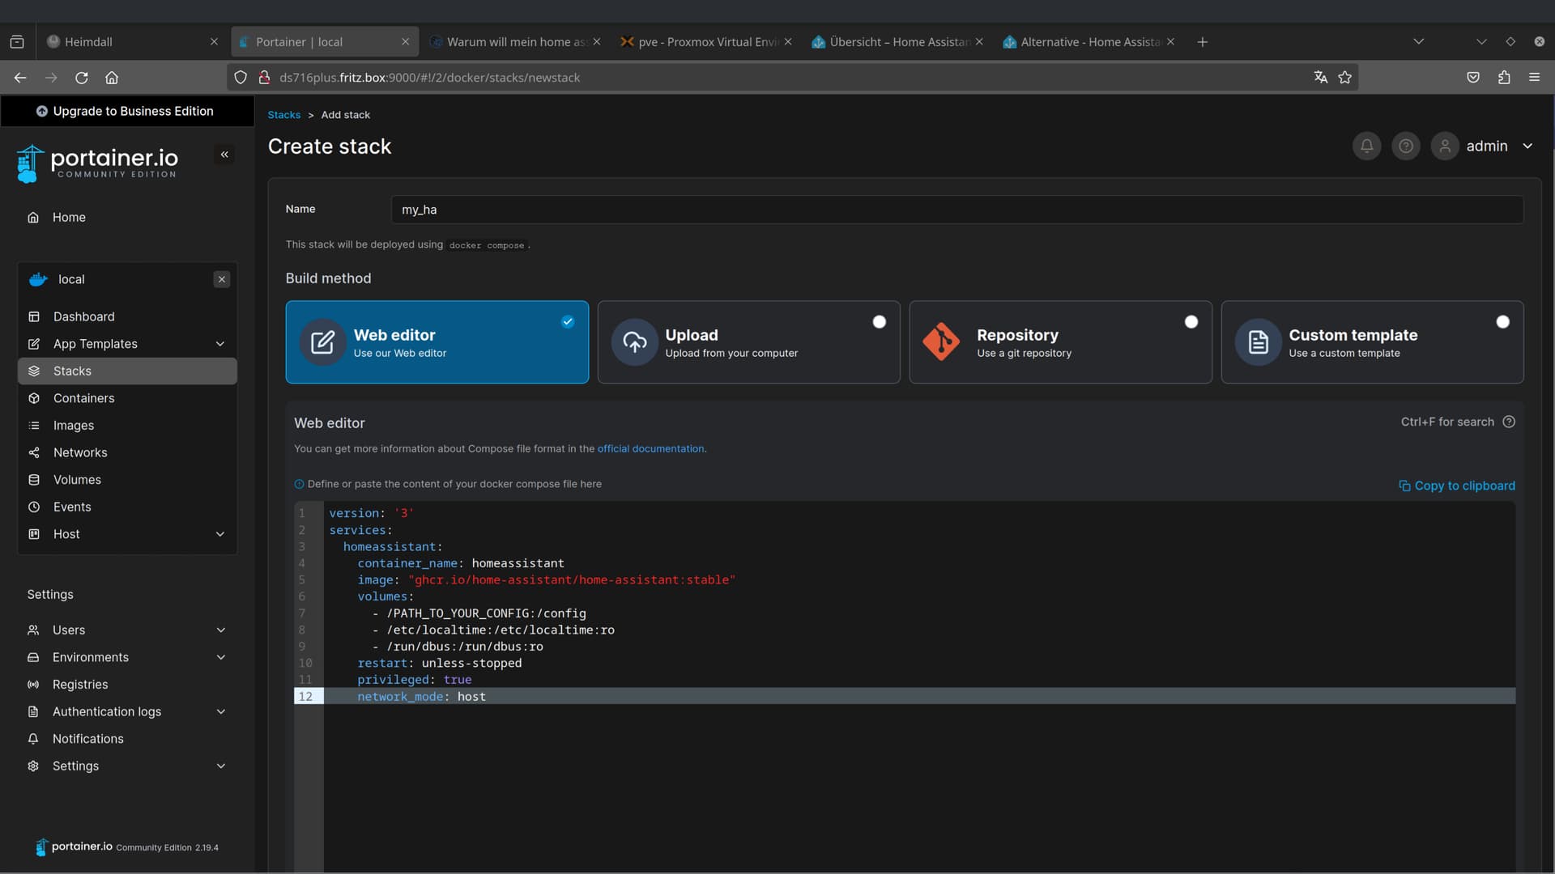Bookmark the page with the star icon
The image size is (1555, 874).
coord(1345,78)
